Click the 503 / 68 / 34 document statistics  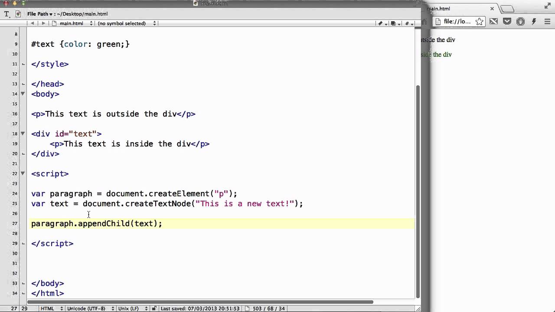point(268,309)
